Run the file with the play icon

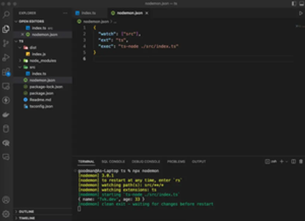coord(301,13)
